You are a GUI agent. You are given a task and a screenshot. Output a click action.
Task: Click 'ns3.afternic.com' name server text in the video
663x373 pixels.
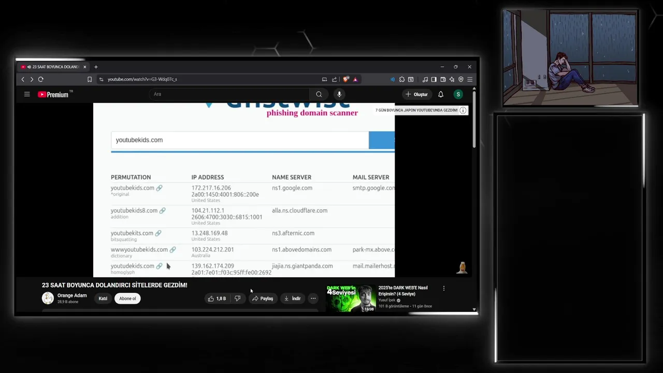coord(293,233)
